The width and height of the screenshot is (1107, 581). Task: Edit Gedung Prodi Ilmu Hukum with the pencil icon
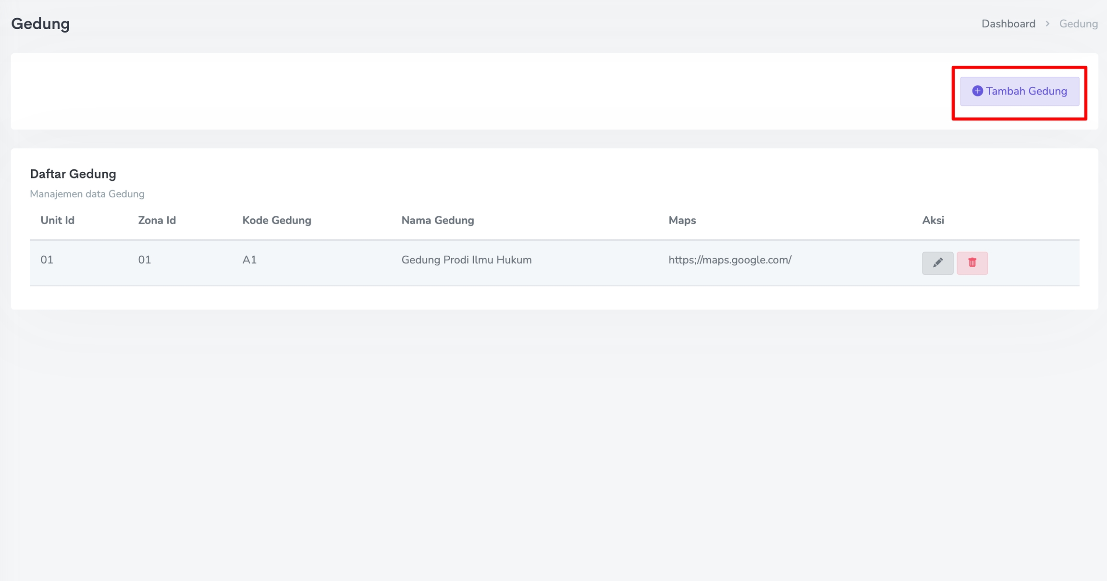(937, 263)
